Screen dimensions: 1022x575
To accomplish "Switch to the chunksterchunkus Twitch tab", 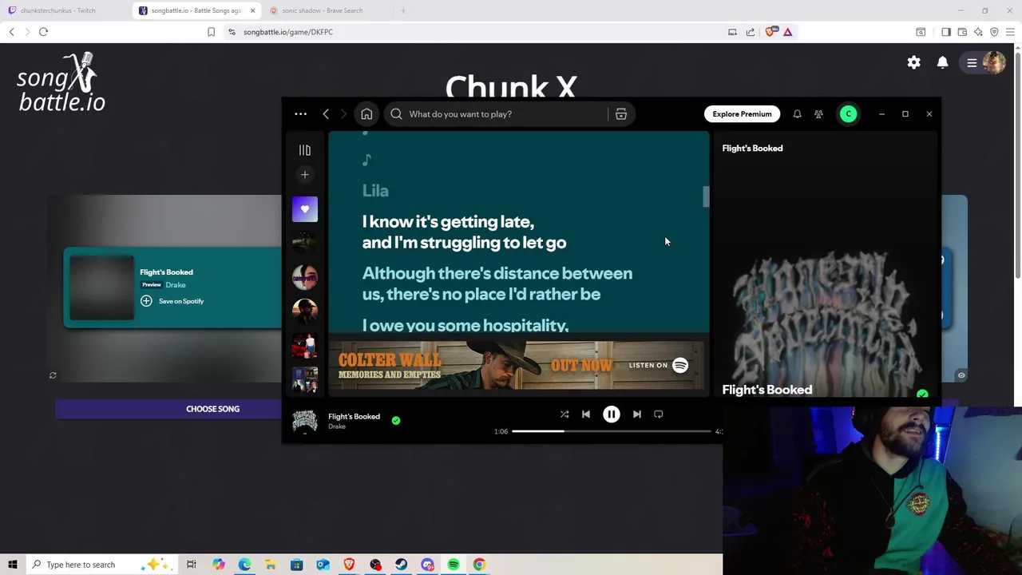I will click(58, 10).
